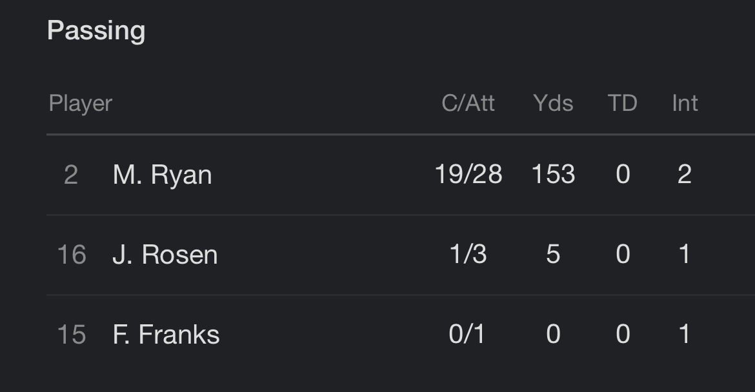Open player J. Rosen's profile
This screenshot has width=755, height=392.
point(165,254)
